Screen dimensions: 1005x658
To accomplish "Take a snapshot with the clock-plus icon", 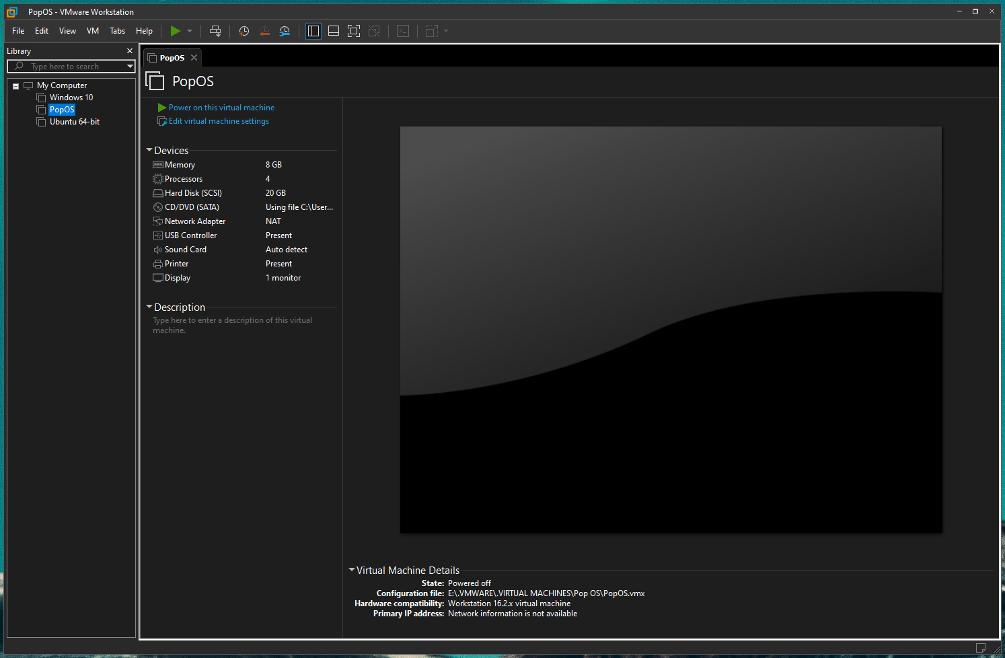I will pos(244,31).
